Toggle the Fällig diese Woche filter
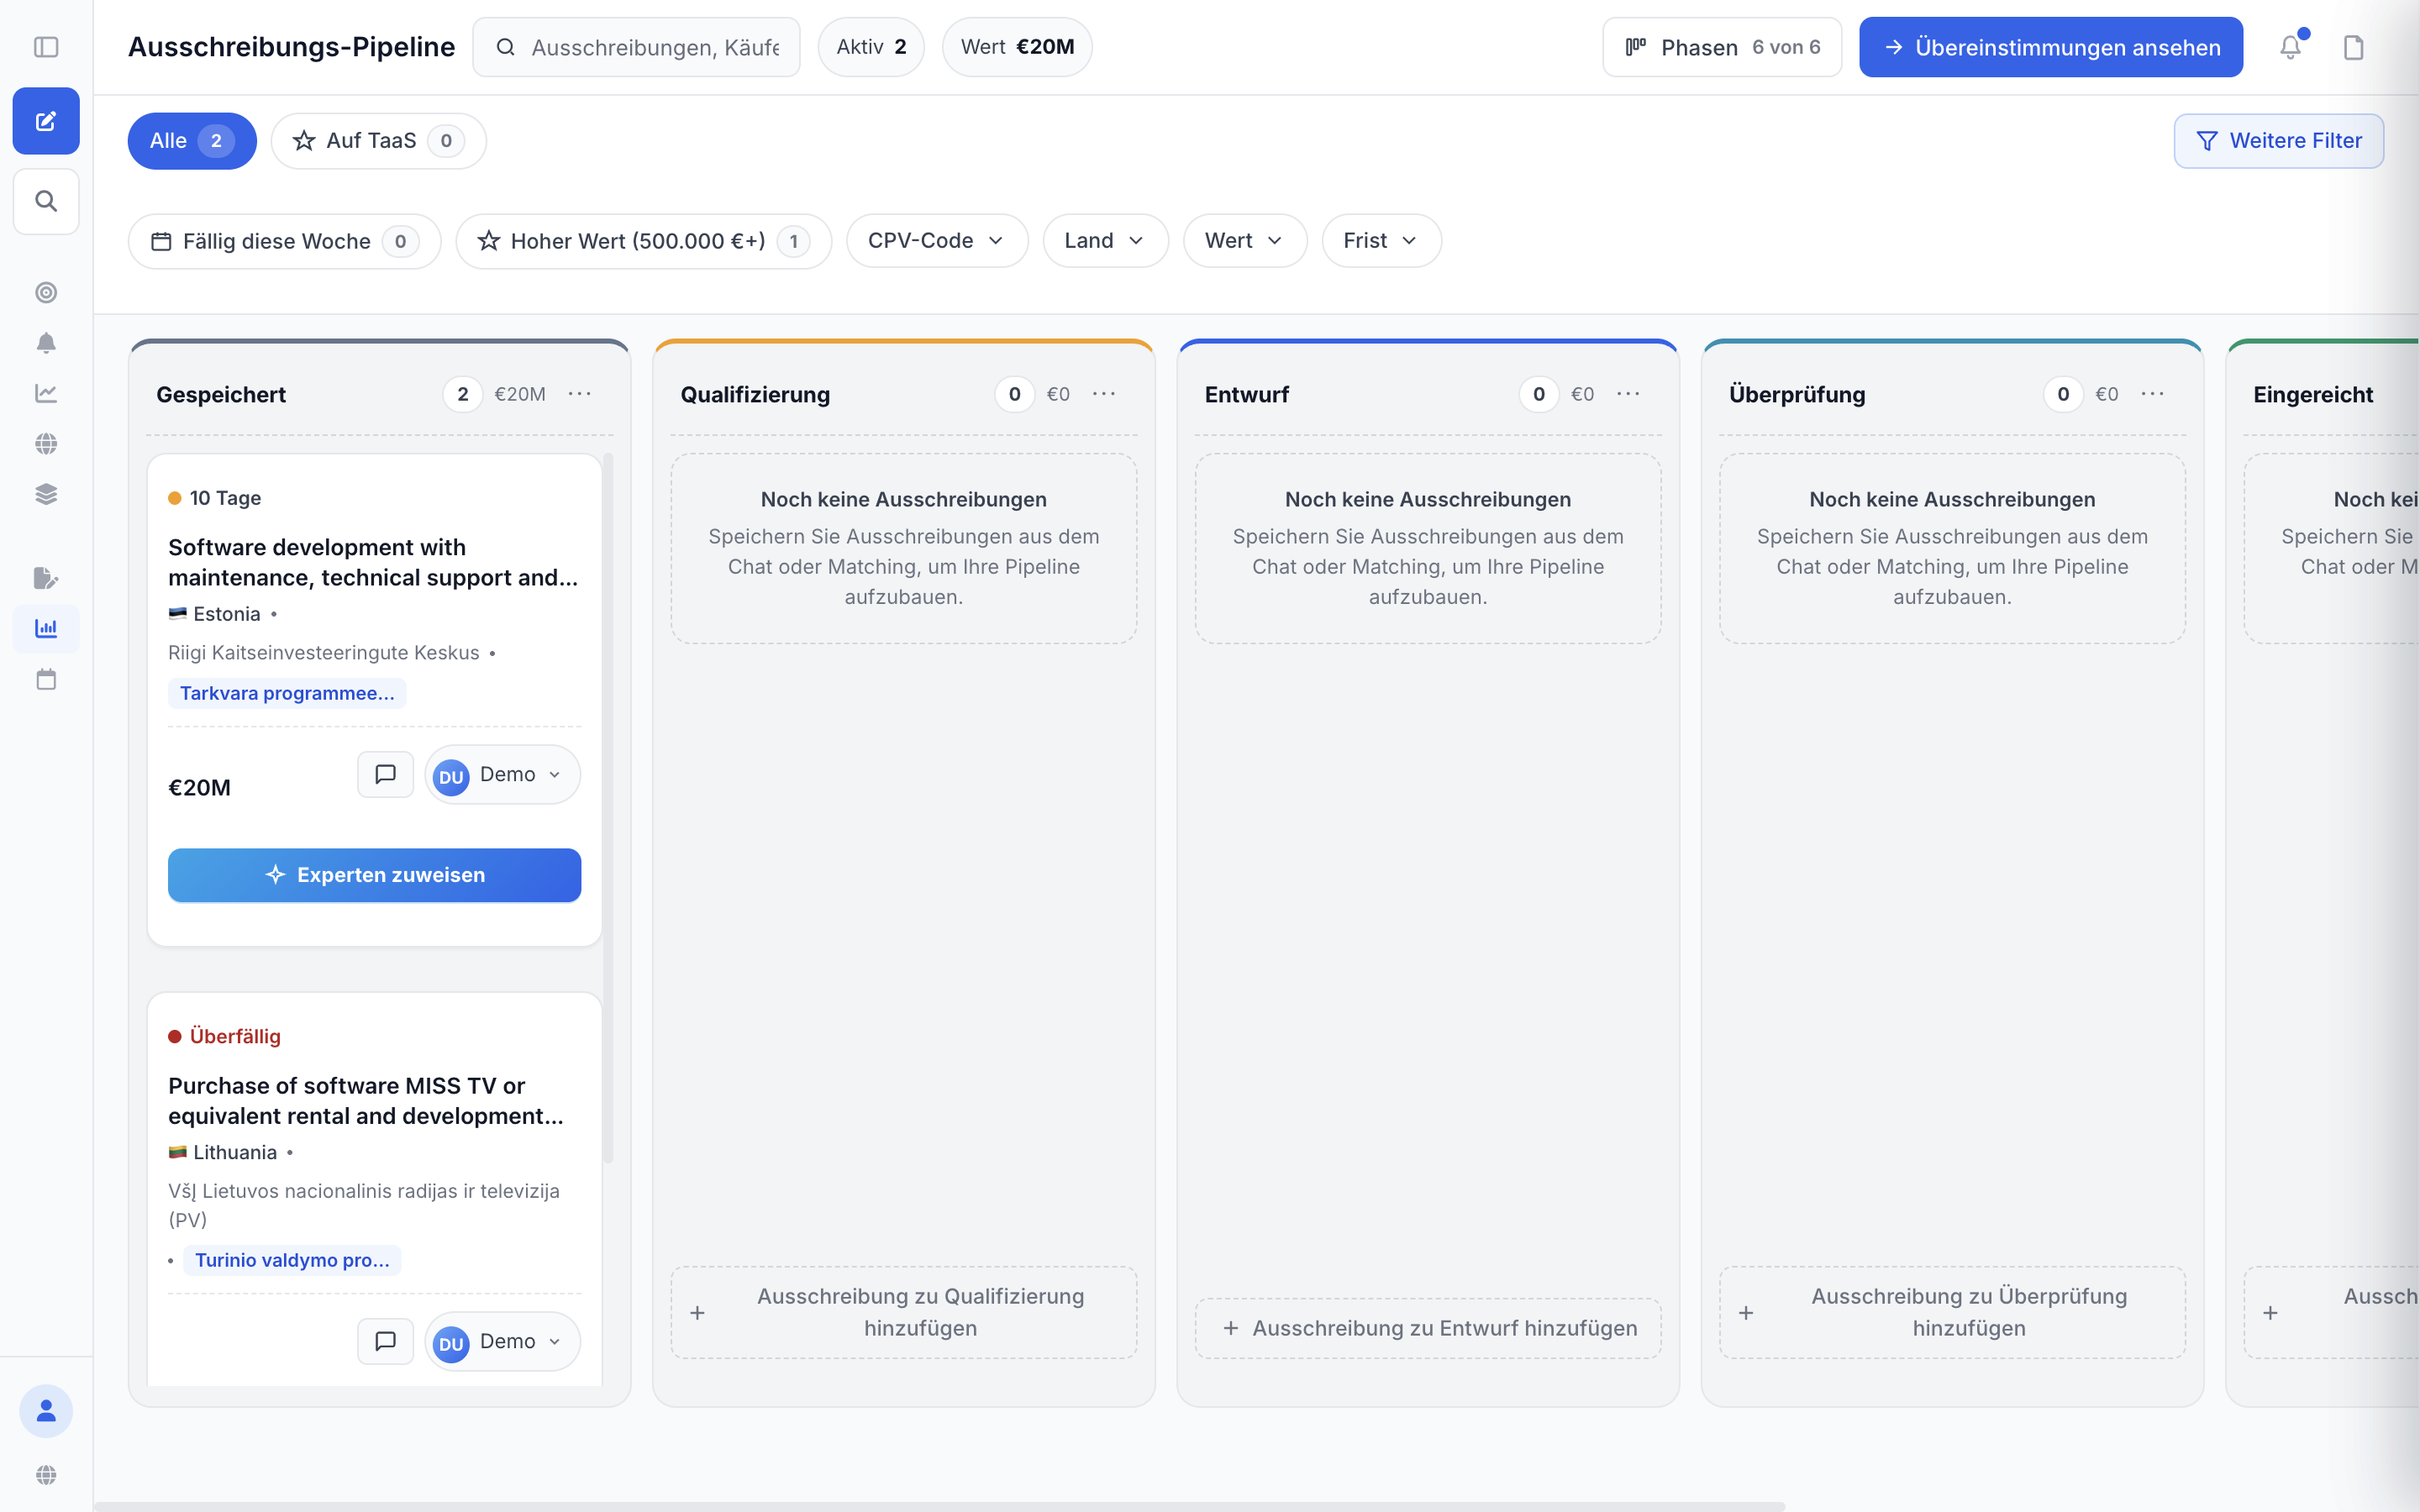 [x=284, y=241]
